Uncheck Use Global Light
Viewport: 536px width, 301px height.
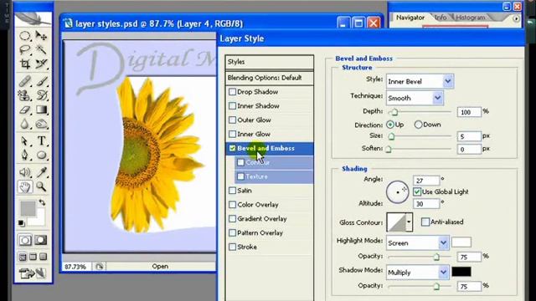[417, 191]
